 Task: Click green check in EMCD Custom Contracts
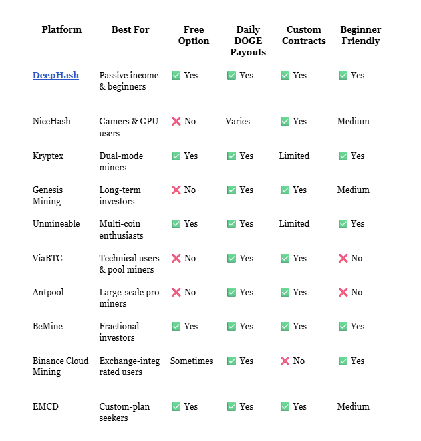click(285, 406)
